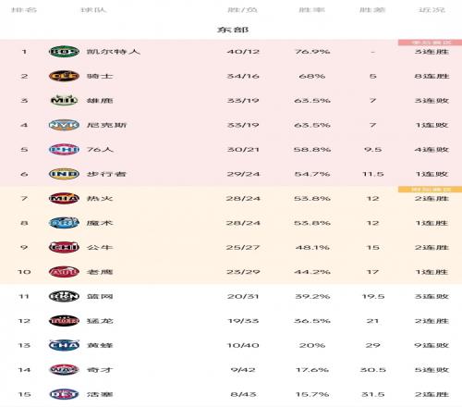Click the Pistons DET team logo
Screen dimensions: 462x407
[x=64, y=394]
